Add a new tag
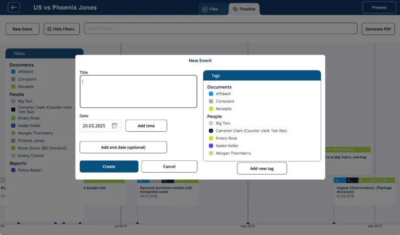The width and height of the screenshot is (400, 235). coord(261,169)
